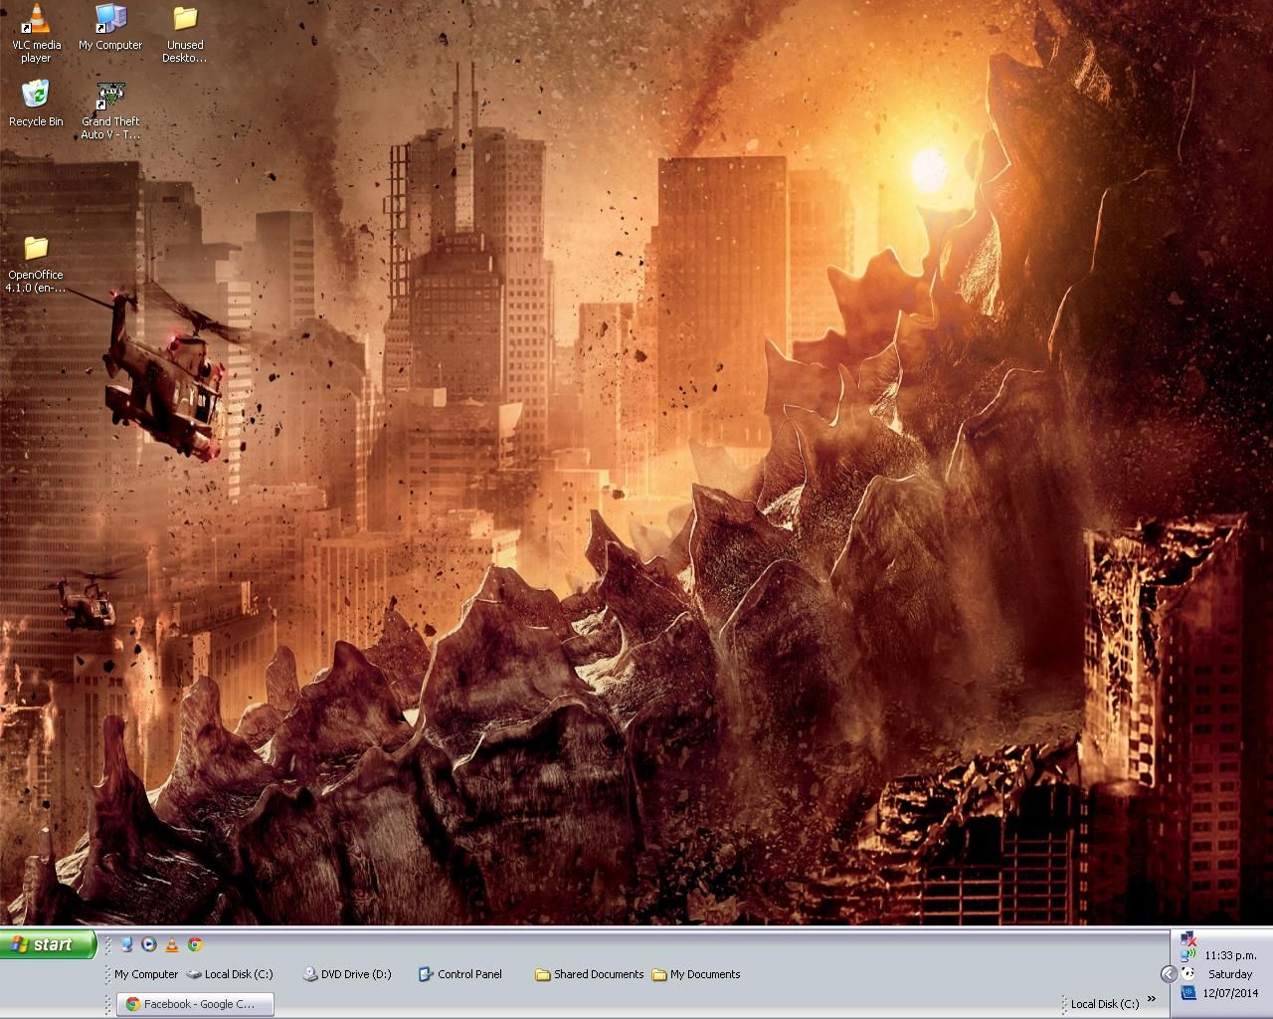Open My Documents folder from taskbar
Image resolution: width=1273 pixels, height=1019 pixels.
tap(696, 974)
